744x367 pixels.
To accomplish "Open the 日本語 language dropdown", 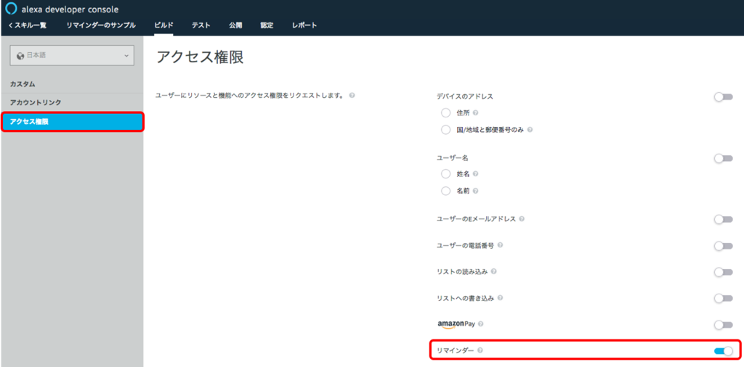I will coord(72,56).
